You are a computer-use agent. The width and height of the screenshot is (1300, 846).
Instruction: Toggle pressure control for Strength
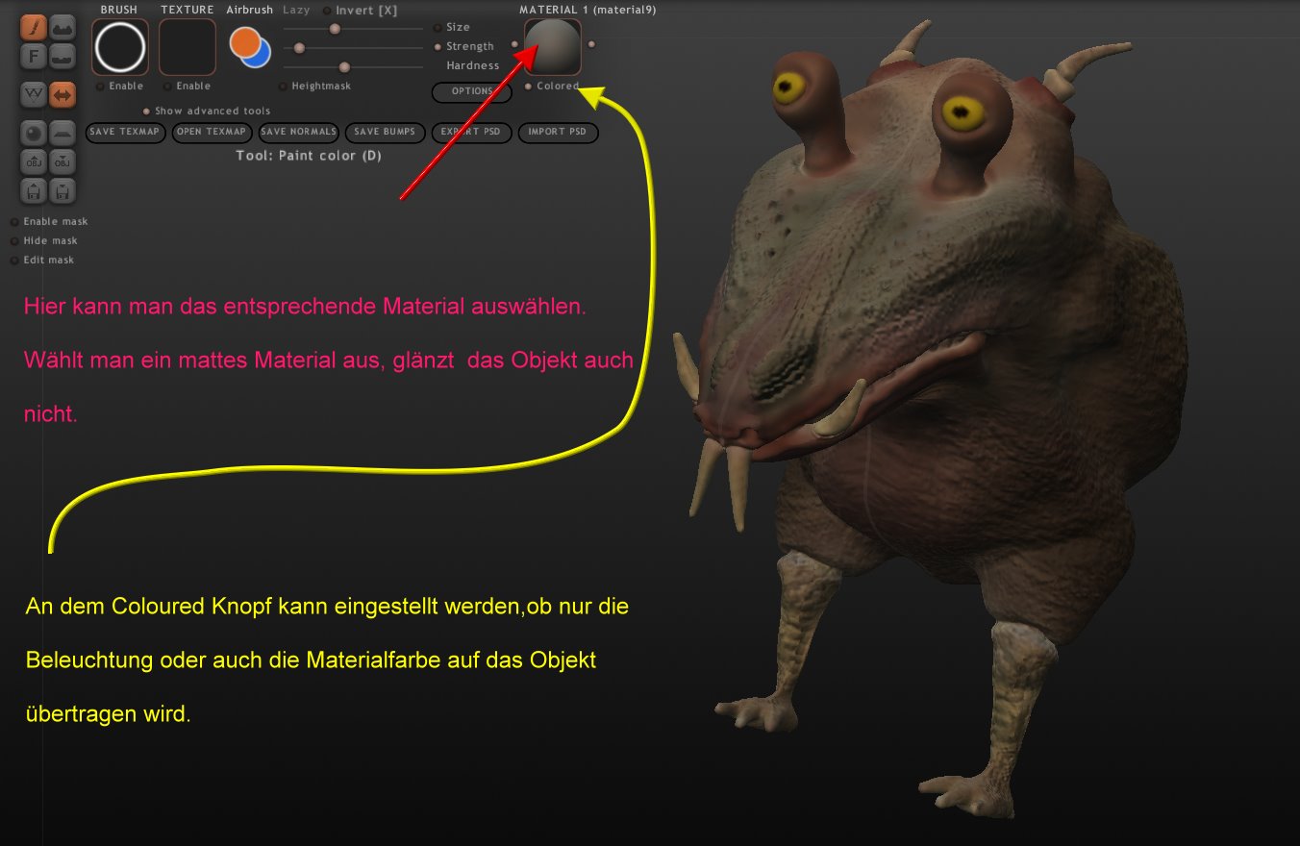tap(437, 47)
